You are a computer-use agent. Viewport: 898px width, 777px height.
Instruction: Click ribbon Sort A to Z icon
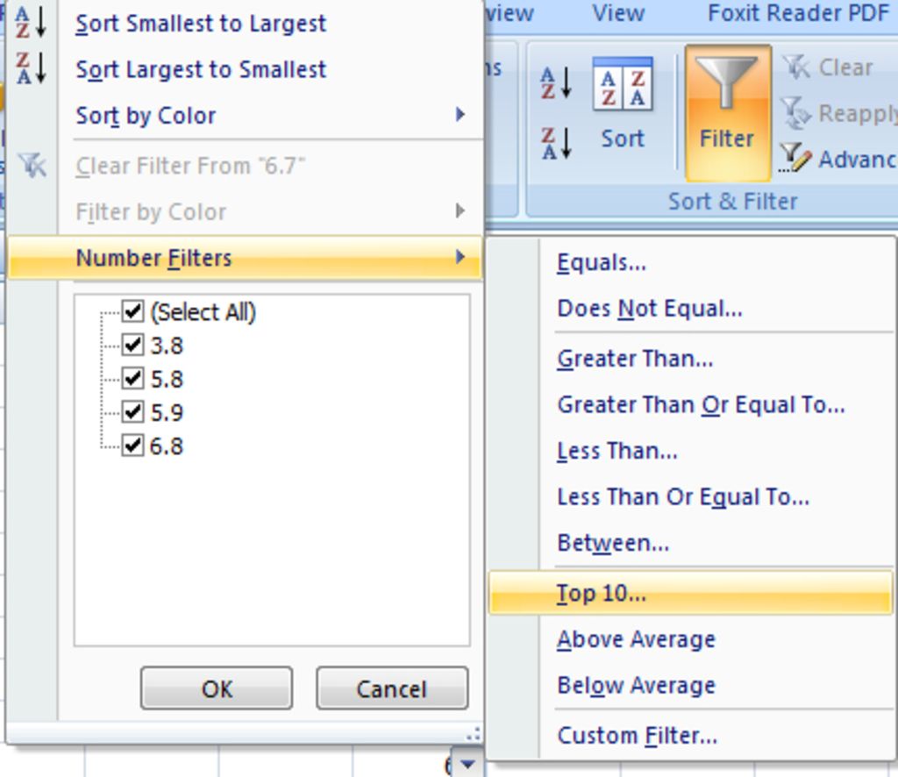pyautogui.click(x=556, y=83)
